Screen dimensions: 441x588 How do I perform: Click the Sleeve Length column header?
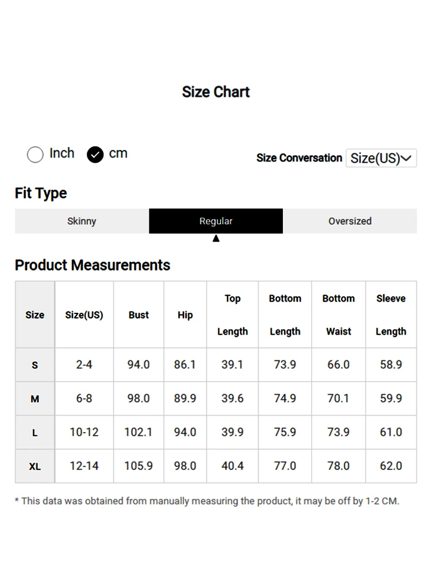pyautogui.click(x=391, y=315)
